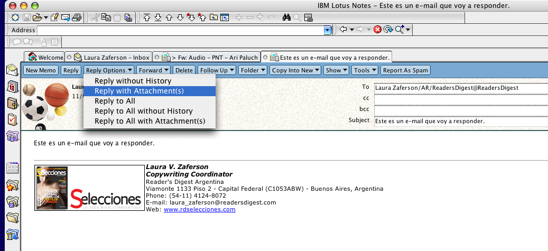
Task: Click the scissors Cut icon
Action: pyautogui.click(x=95, y=17)
